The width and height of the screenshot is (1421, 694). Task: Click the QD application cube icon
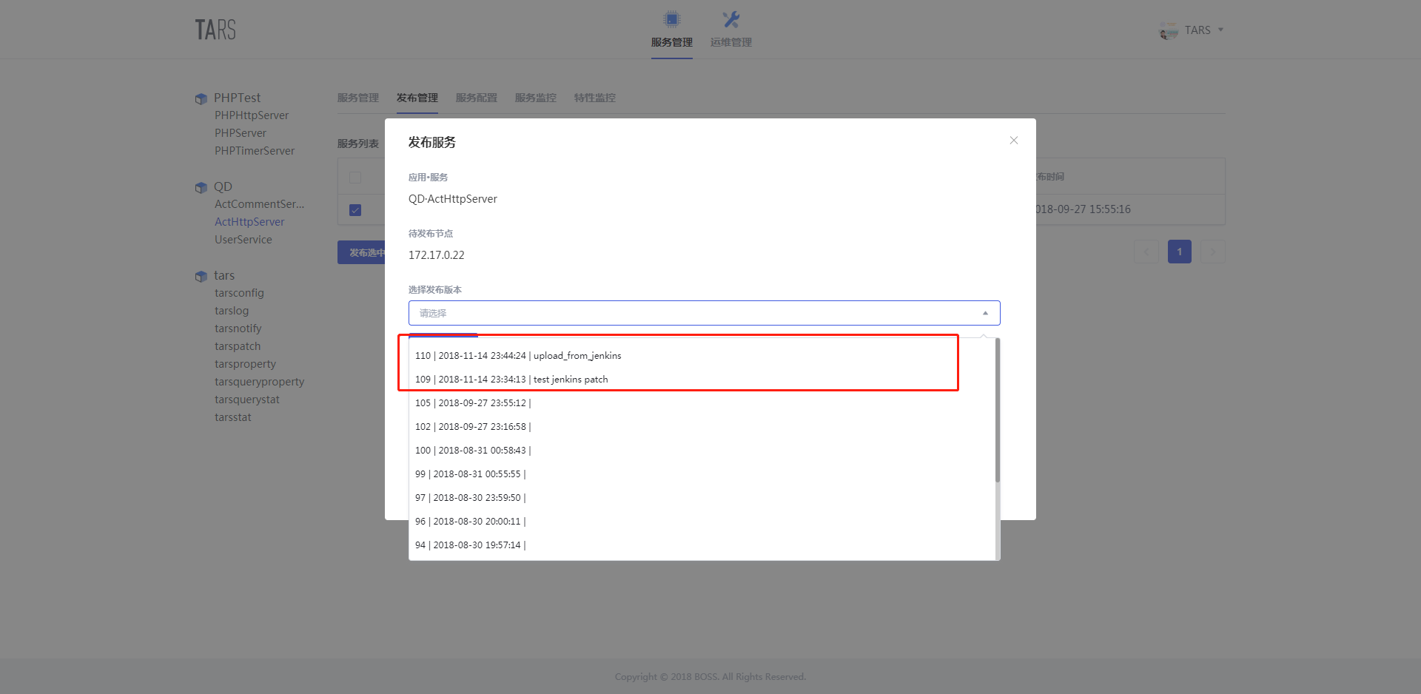201,187
